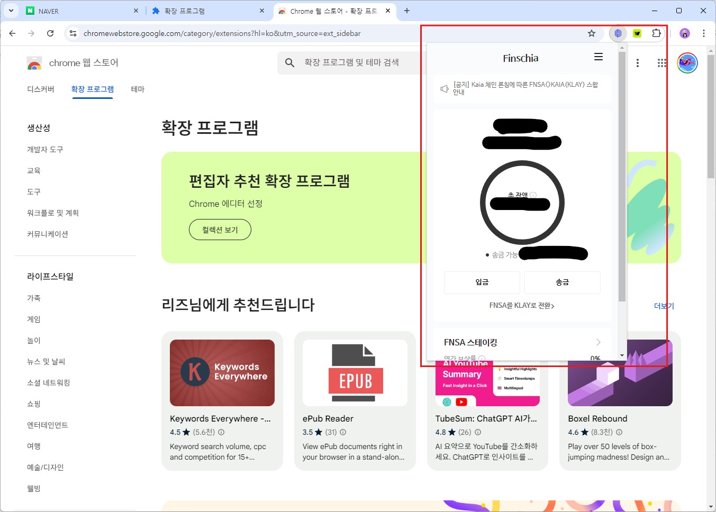Open the Extensions puzzle icon menu
The image size is (716, 512).
tap(656, 33)
